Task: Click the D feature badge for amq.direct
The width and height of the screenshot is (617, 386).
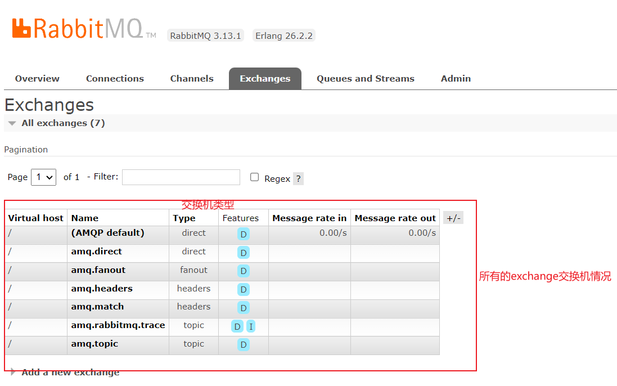Action: pyautogui.click(x=244, y=253)
